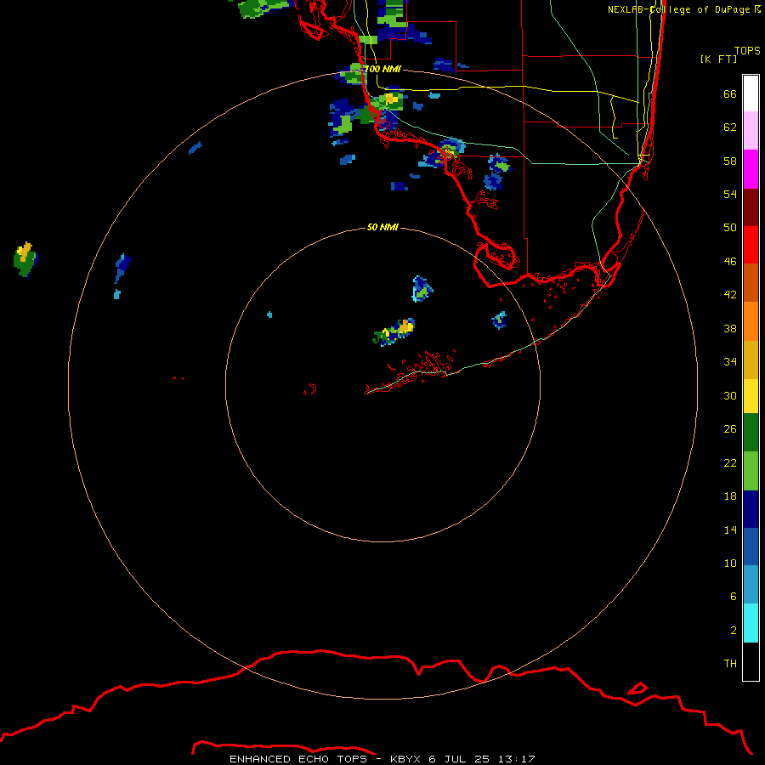Select the light green swatch beside 22
Viewport: 765px width, 765px height.
(751, 471)
